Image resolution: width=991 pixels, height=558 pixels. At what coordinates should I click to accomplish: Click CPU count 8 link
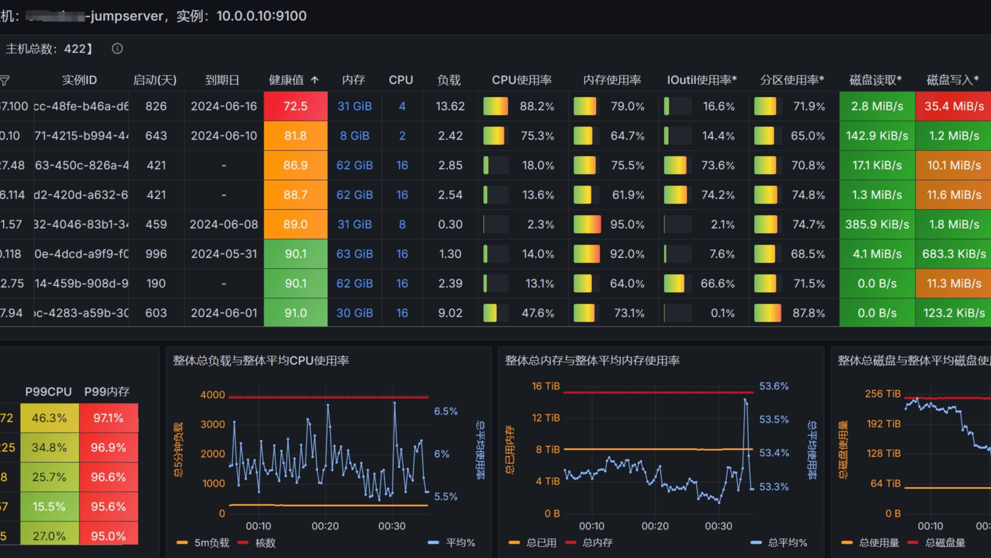point(402,224)
